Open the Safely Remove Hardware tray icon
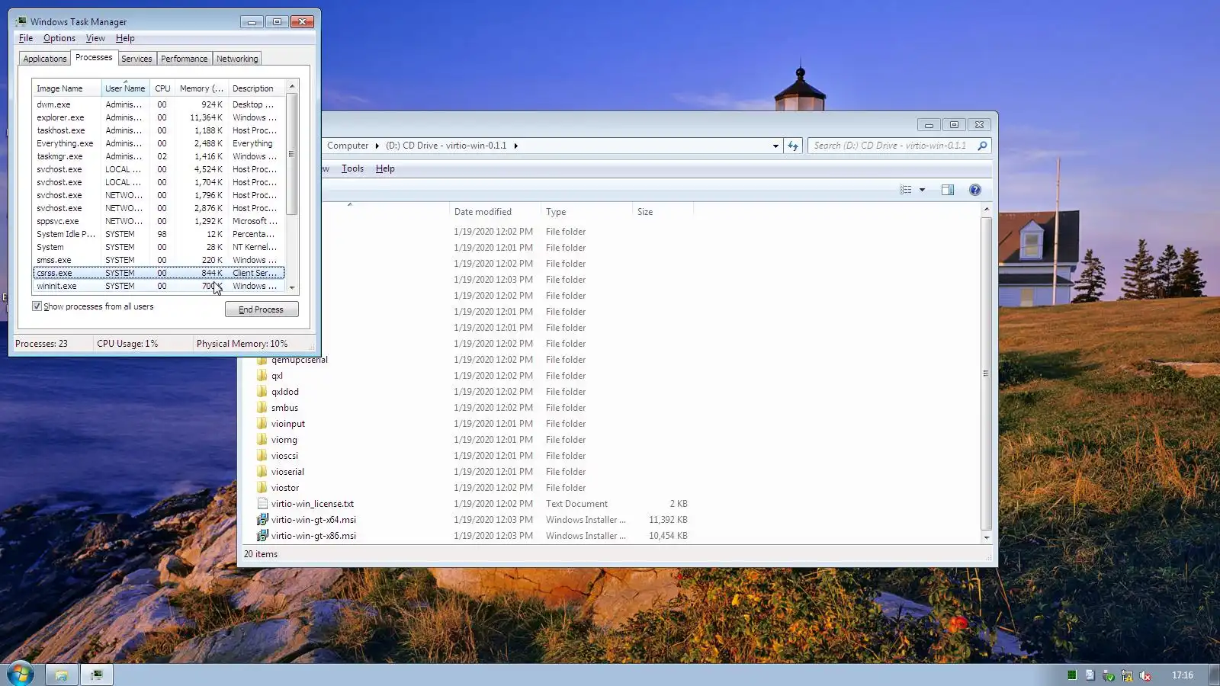This screenshot has height=686, width=1220. [1109, 675]
